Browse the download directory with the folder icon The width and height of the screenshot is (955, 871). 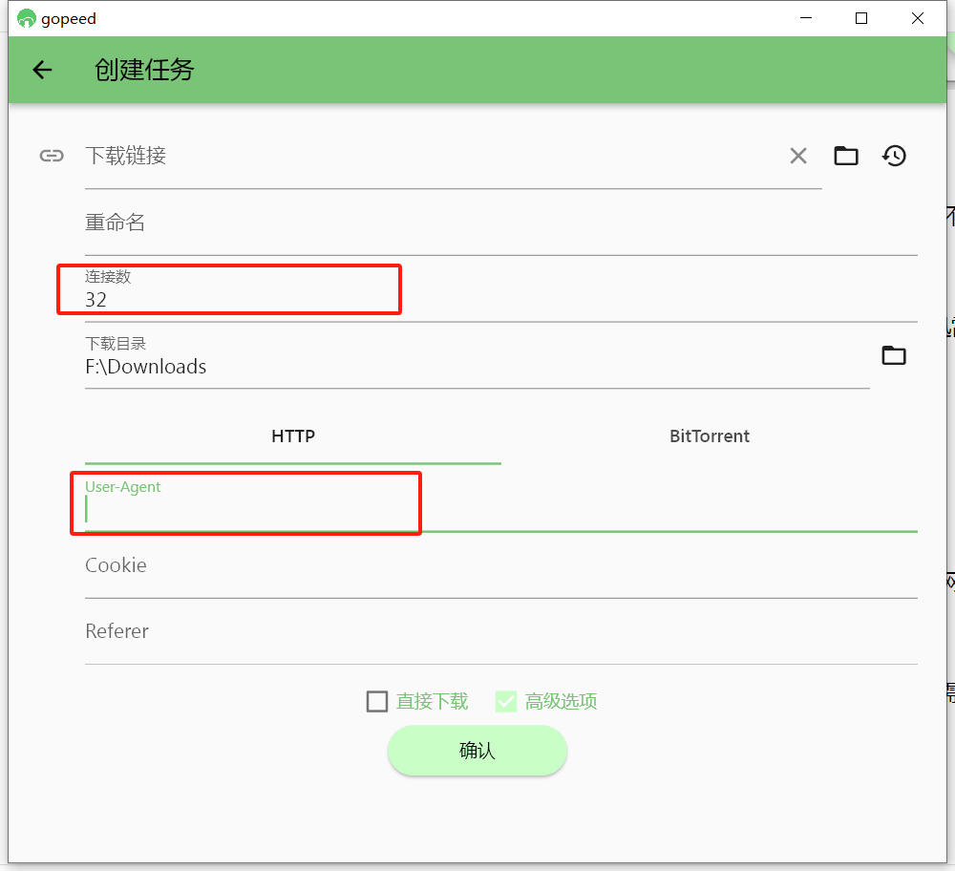[x=894, y=355]
